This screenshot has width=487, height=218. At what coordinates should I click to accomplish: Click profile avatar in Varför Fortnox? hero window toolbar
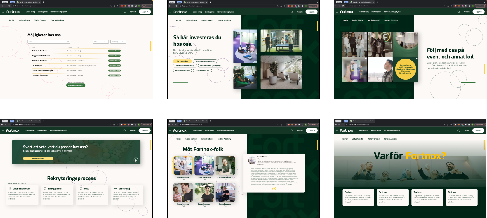coord(472,124)
